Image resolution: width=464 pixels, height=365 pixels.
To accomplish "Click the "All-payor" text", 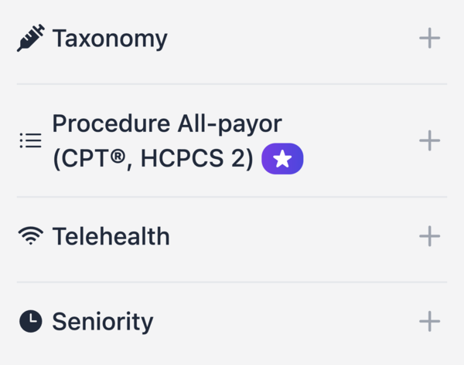I will click(230, 123).
